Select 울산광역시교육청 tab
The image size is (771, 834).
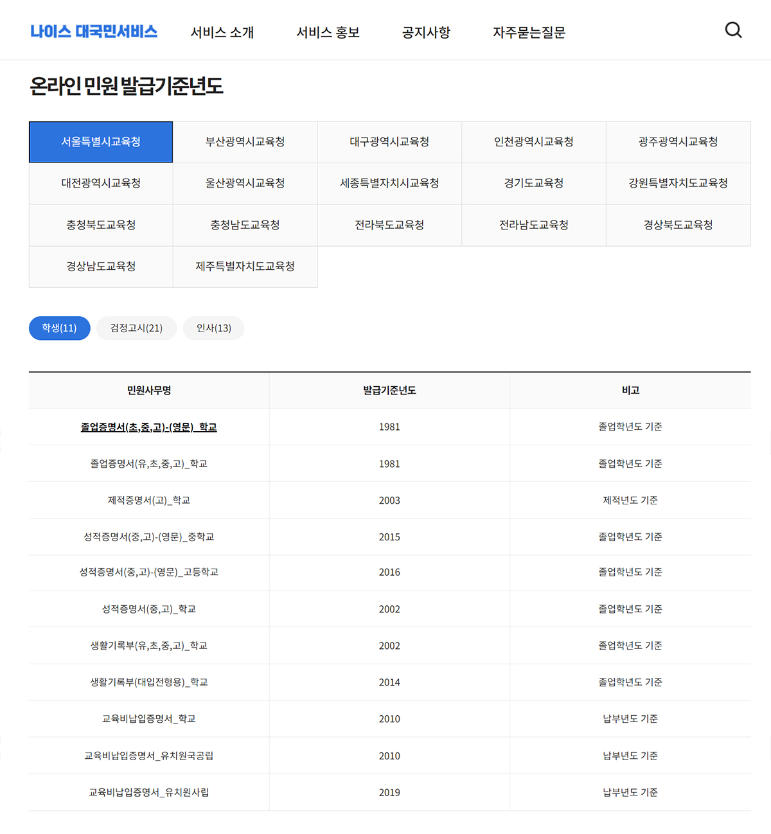245,184
